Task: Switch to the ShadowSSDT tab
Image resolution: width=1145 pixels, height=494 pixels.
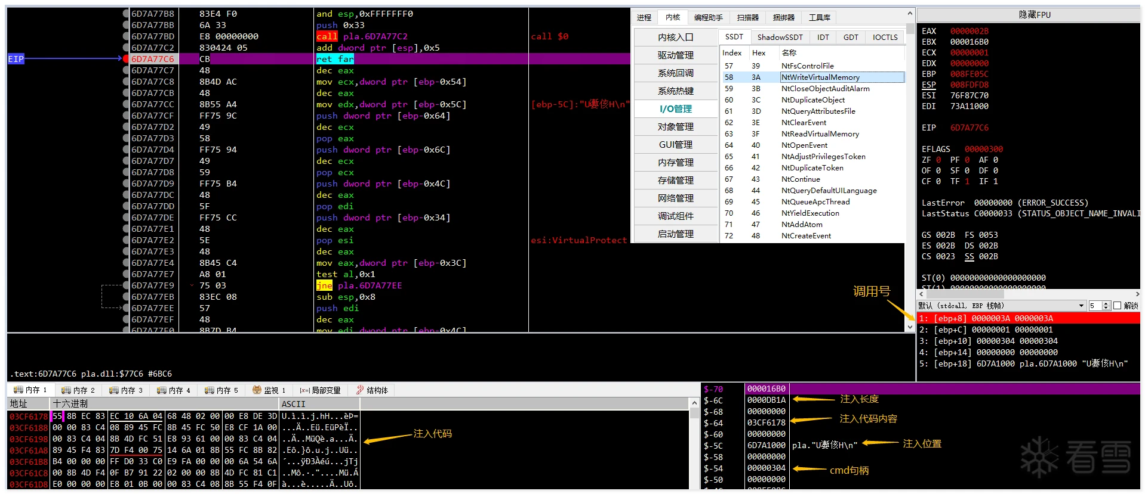Action: click(x=780, y=37)
